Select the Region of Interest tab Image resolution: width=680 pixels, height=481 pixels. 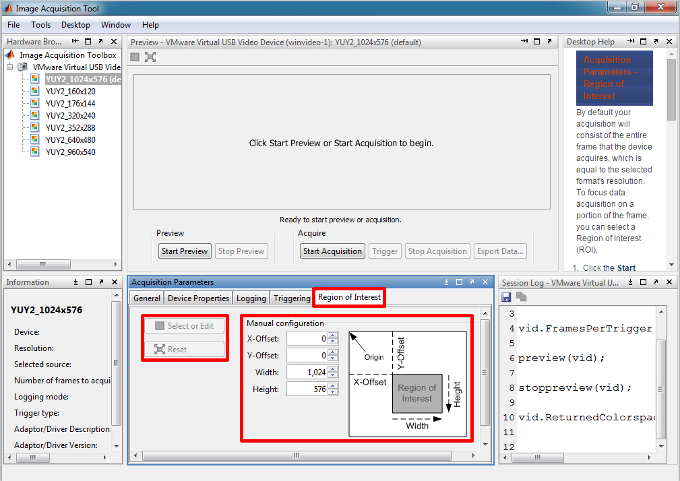tap(349, 297)
